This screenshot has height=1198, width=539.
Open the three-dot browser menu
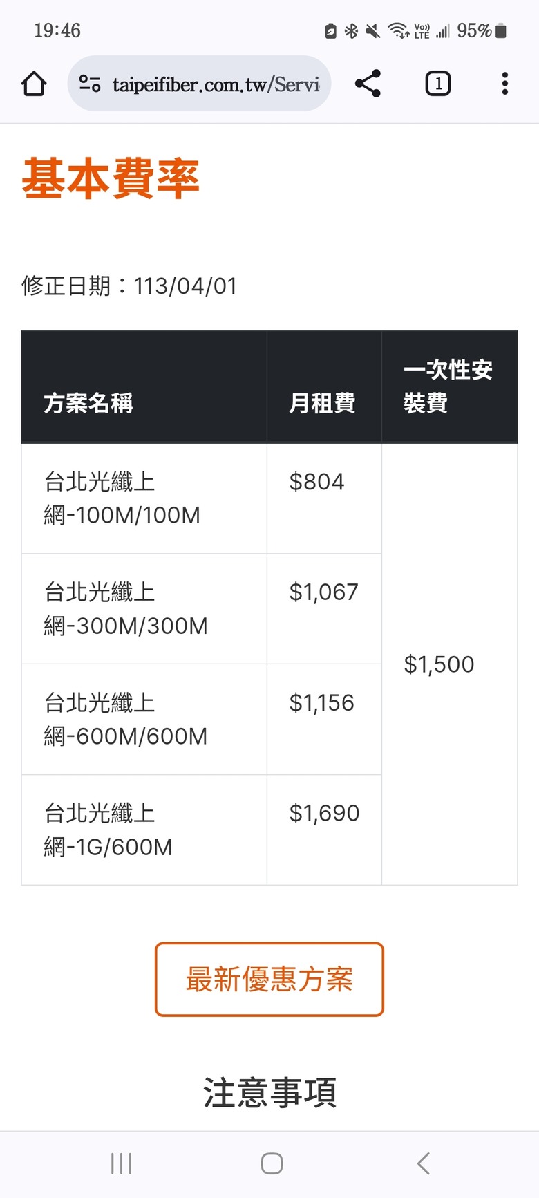[505, 84]
